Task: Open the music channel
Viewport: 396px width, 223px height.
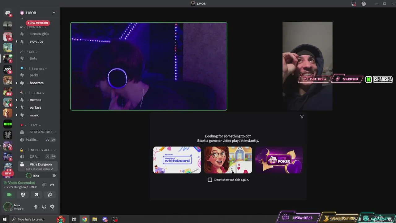Action: tap(38, 115)
